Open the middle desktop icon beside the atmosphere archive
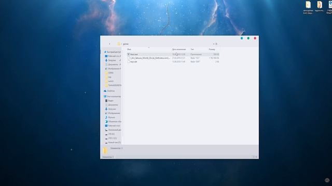 pyautogui.click(x=320, y=6)
